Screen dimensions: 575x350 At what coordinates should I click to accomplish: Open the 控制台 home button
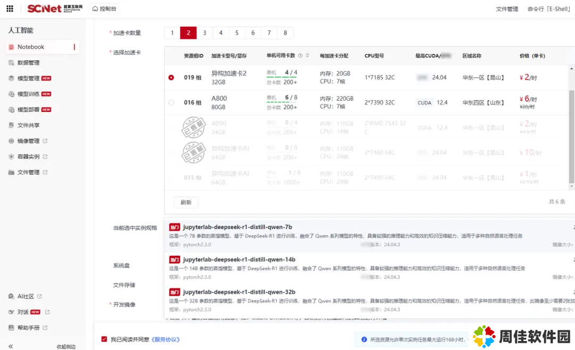pos(104,9)
